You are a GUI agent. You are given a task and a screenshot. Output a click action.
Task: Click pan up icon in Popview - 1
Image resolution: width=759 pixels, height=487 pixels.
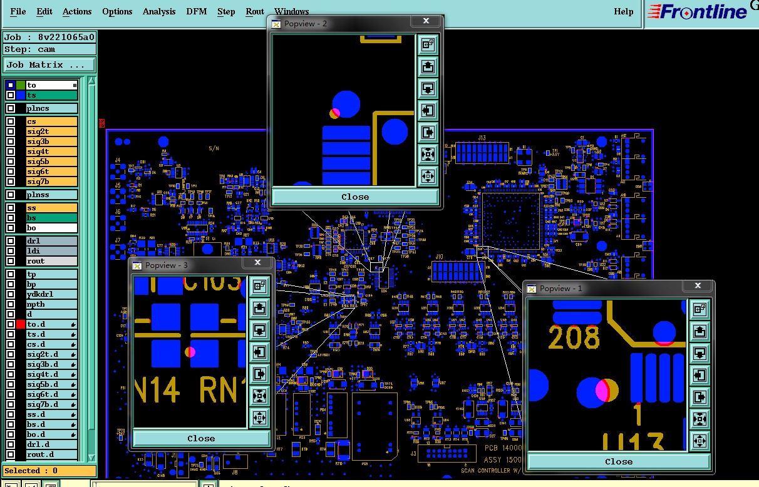click(699, 331)
